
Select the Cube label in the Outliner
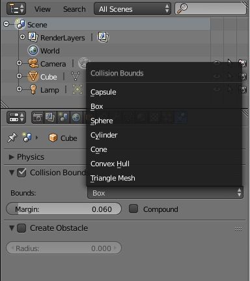49,77
